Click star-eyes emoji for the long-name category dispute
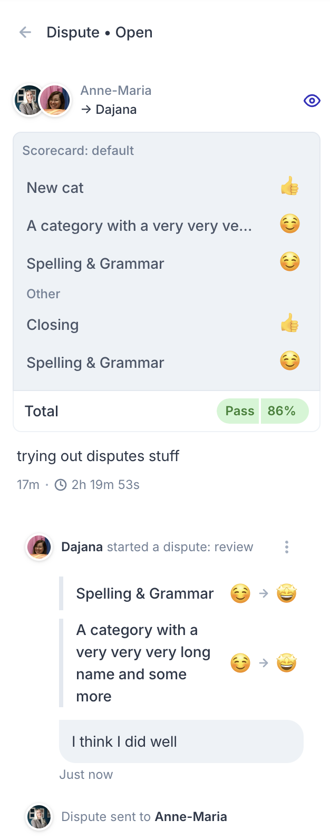Viewport: 330px width, 840px height. tap(287, 663)
